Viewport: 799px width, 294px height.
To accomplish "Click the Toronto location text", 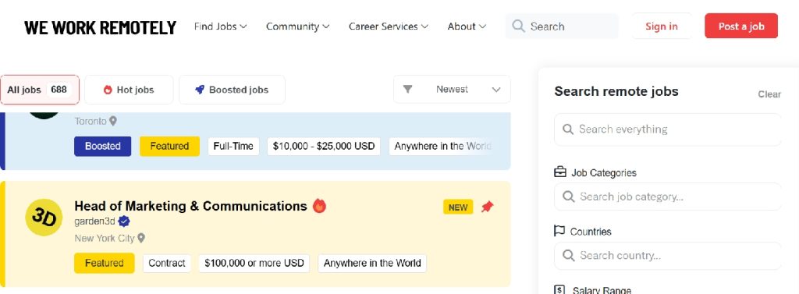I will 91,122.
